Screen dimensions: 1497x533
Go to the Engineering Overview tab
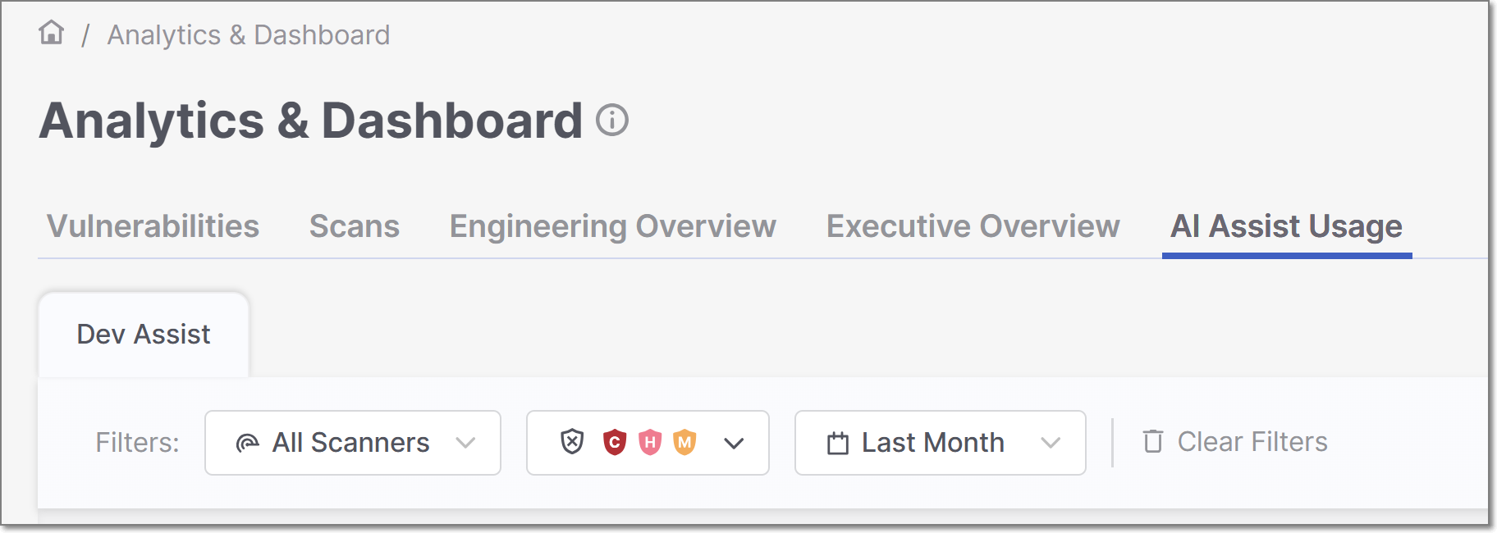click(x=612, y=226)
